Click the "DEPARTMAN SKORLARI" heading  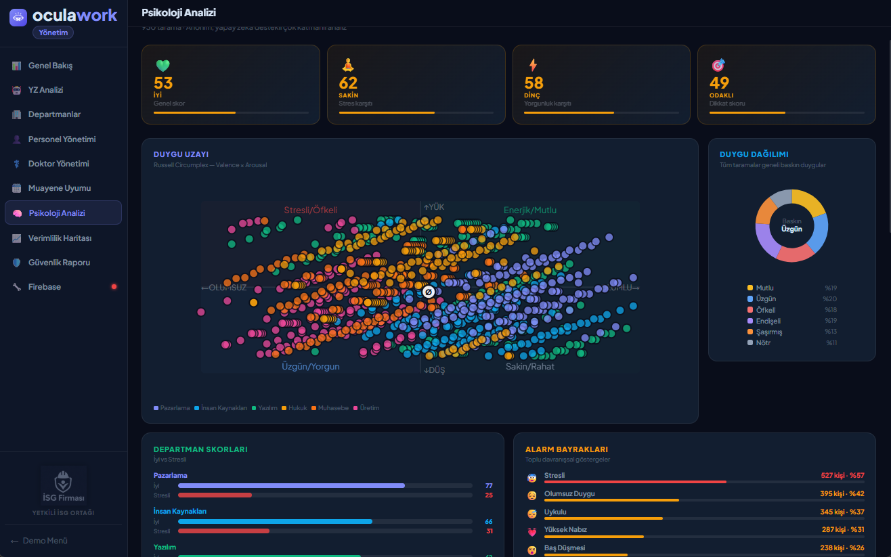coord(200,449)
